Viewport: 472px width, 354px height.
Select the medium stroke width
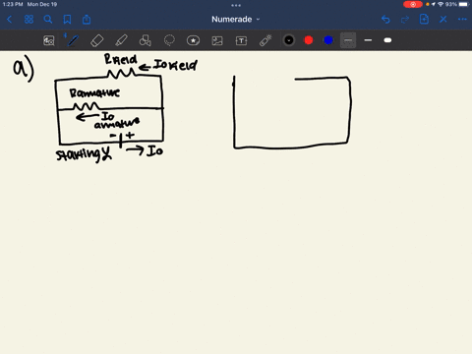click(368, 40)
